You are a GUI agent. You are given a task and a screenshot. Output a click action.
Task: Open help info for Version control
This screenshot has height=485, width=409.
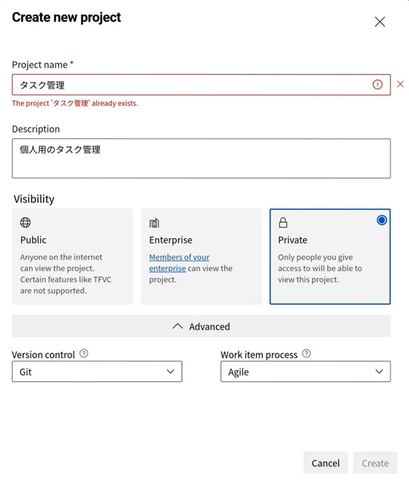pos(84,354)
